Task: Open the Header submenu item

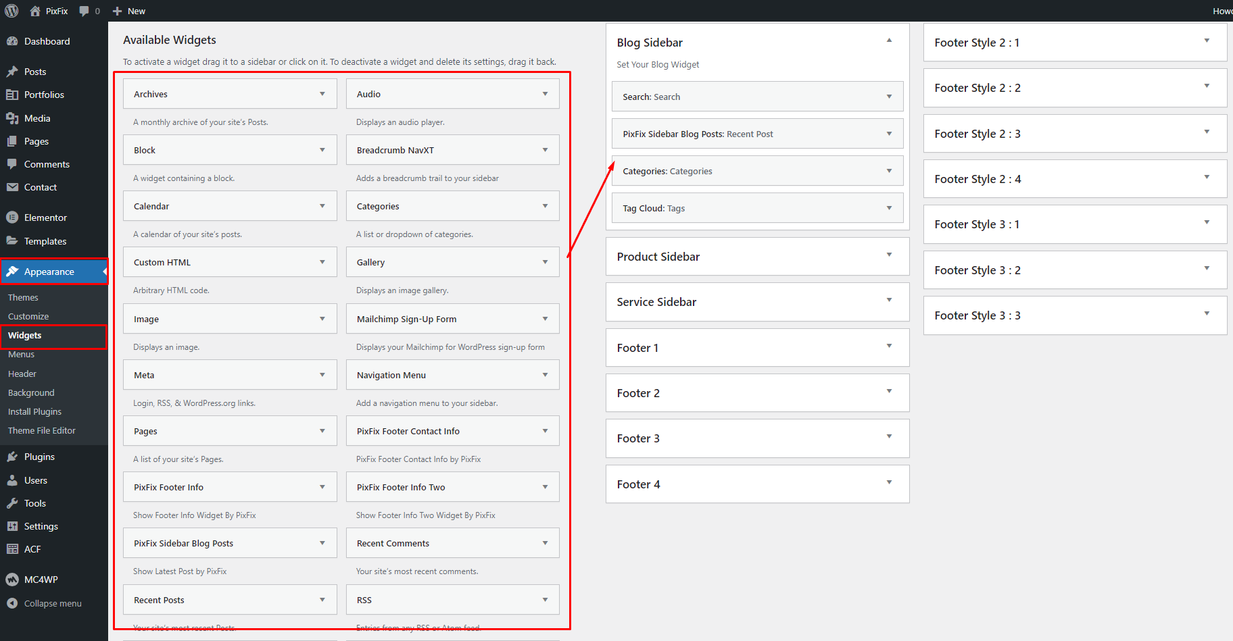Action: point(22,374)
